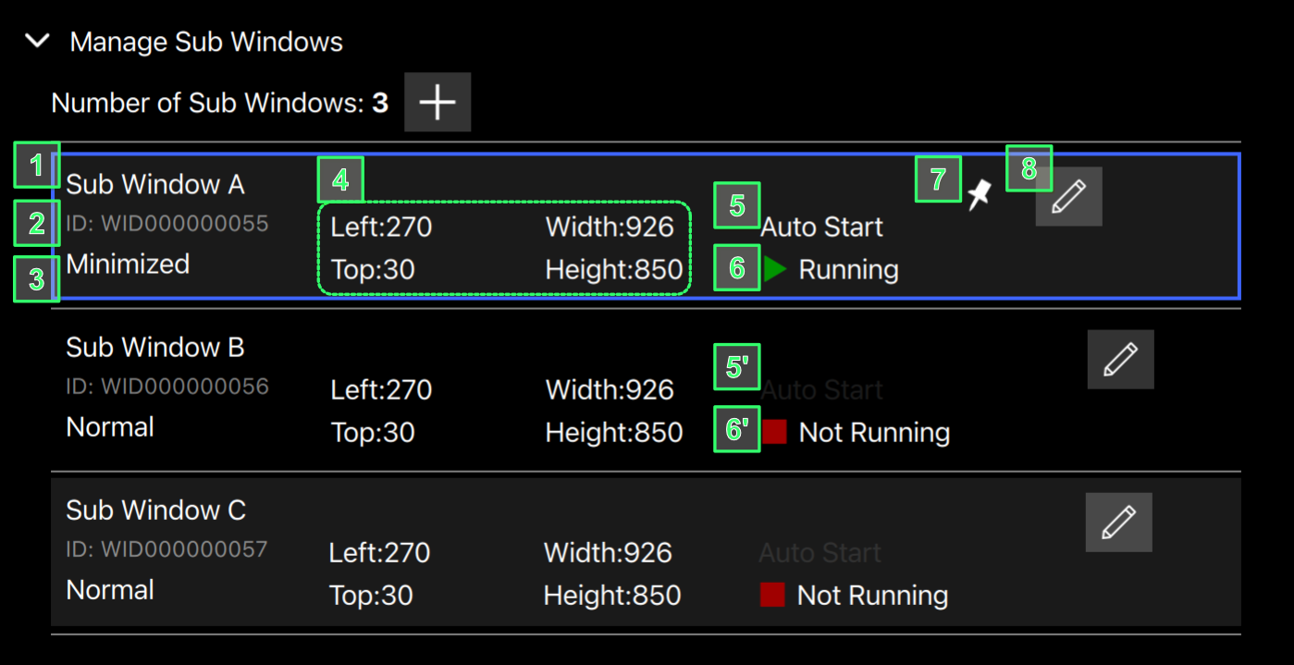Image resolution: width=1294 pixels, height=665 pixels.
Task: Click the red Not Running square for Sub Window C
Action: click(x=772, y=596)
